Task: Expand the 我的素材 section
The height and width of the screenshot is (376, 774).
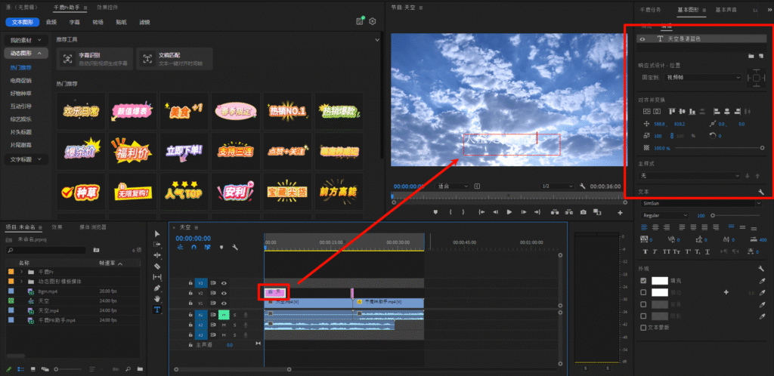Action: point(25,39)
